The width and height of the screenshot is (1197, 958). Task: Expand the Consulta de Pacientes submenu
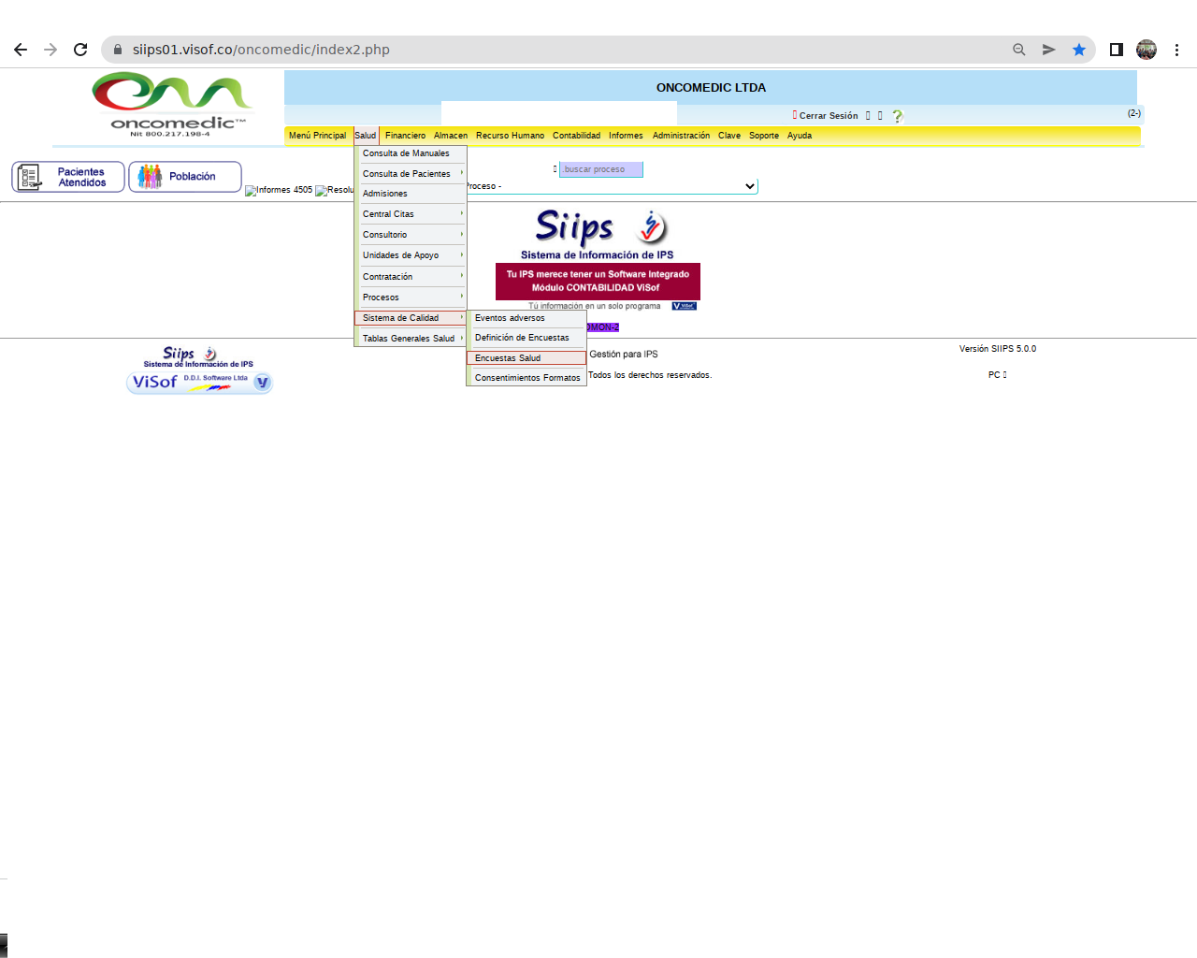(410, 174)
